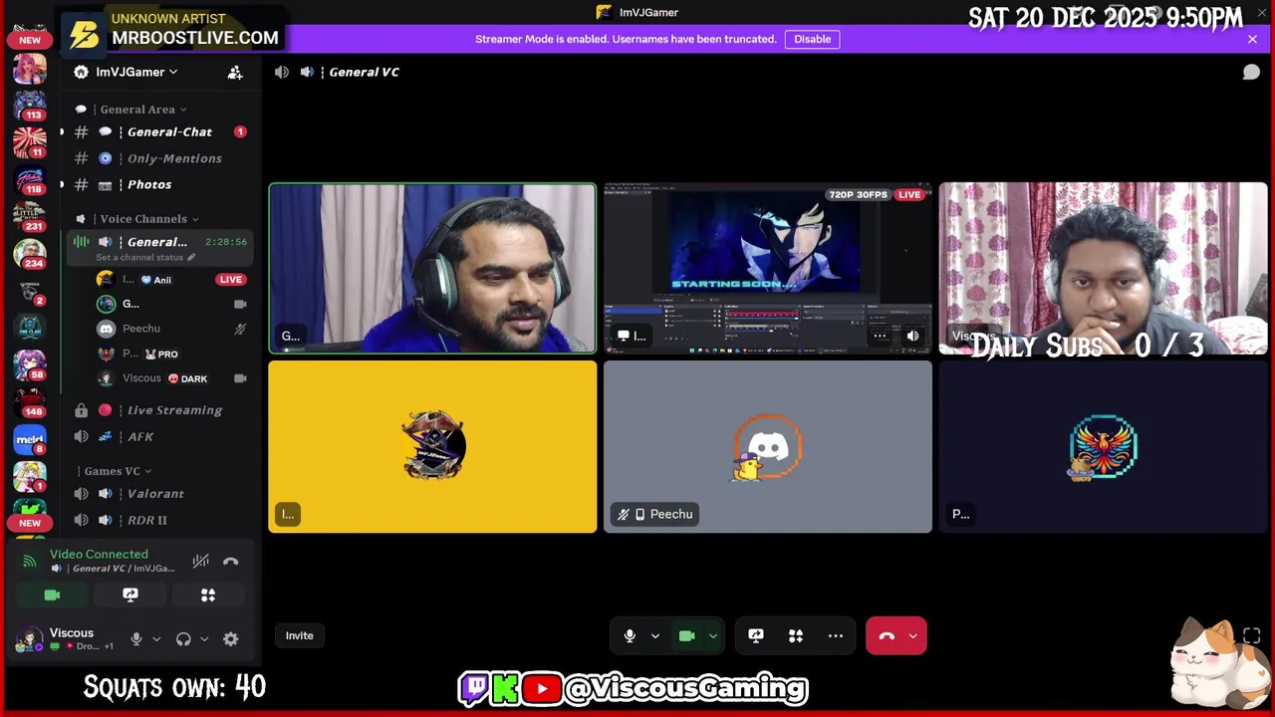This screenshot has width=1275, height=717.
Task: Open the Photos channel
Action: 158,184
